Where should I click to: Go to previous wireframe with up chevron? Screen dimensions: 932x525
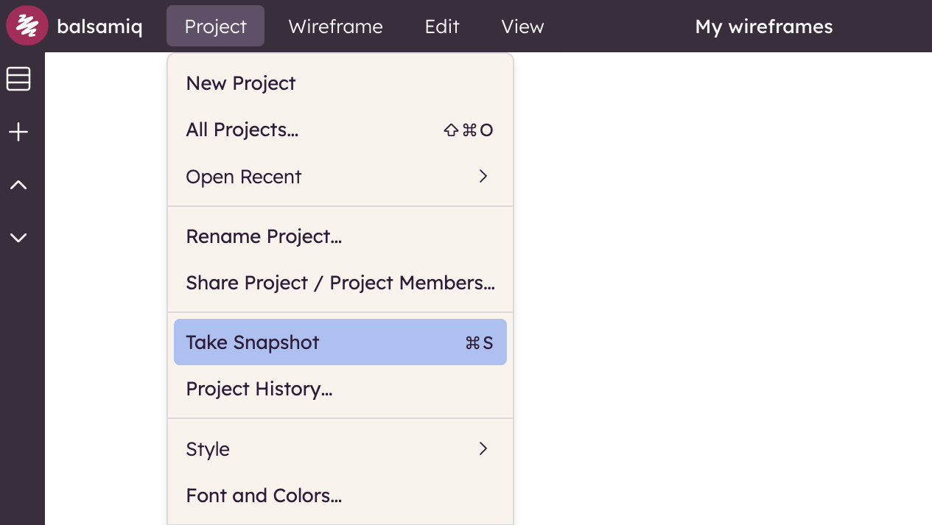pyautogui.click(x=18, y=186)
